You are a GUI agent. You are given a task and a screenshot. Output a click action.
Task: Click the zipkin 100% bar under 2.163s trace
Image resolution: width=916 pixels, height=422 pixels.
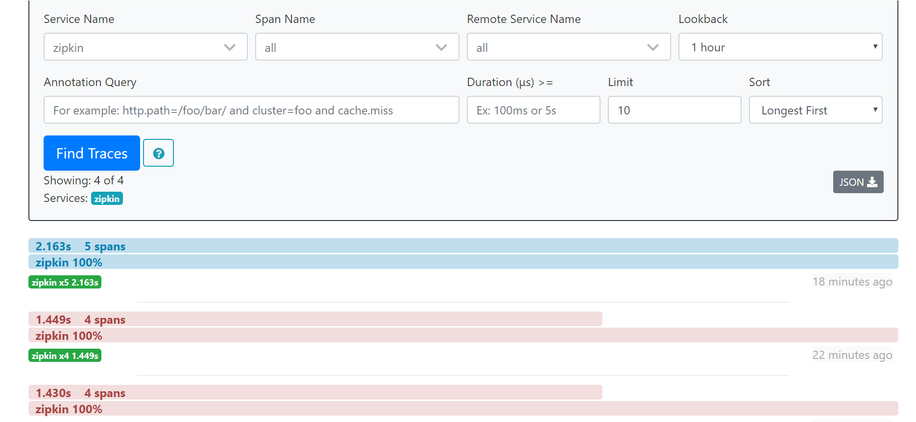pos(463,262)
